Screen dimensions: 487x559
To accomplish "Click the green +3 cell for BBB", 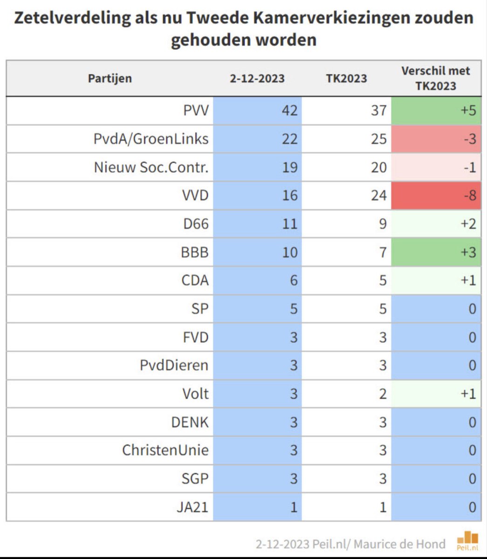I will coord(436,252).
